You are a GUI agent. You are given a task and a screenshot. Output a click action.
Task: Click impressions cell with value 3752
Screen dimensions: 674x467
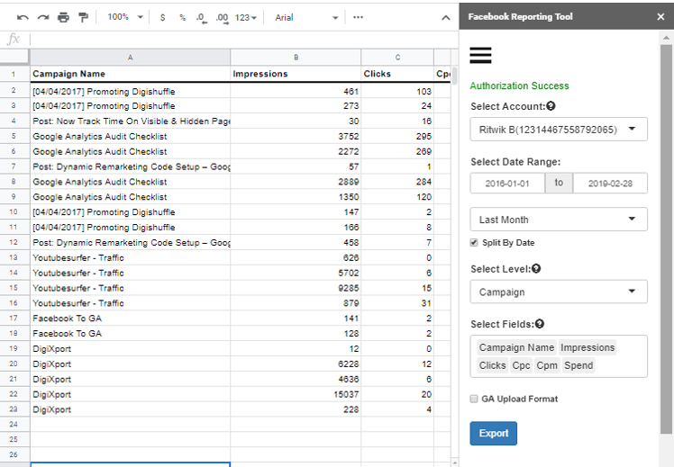296,136
